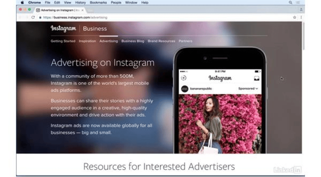321x177 pixels.
Task: Click the Advertising on Instagram headline
Action: pos(103,63)
